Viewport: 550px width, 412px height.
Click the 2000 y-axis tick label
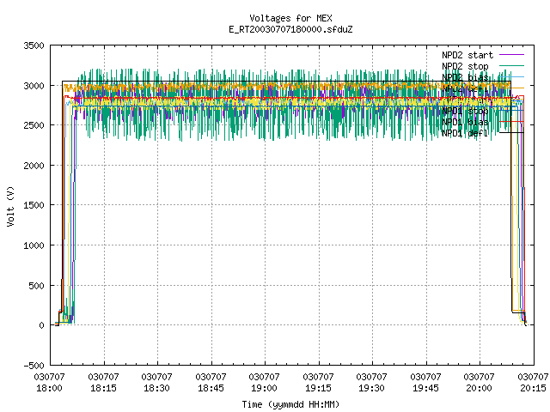point(34,166)
